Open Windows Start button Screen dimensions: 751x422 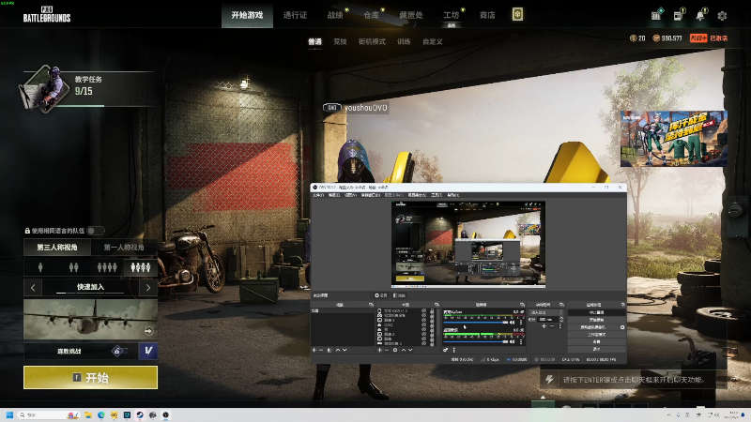tap(9, 414)
